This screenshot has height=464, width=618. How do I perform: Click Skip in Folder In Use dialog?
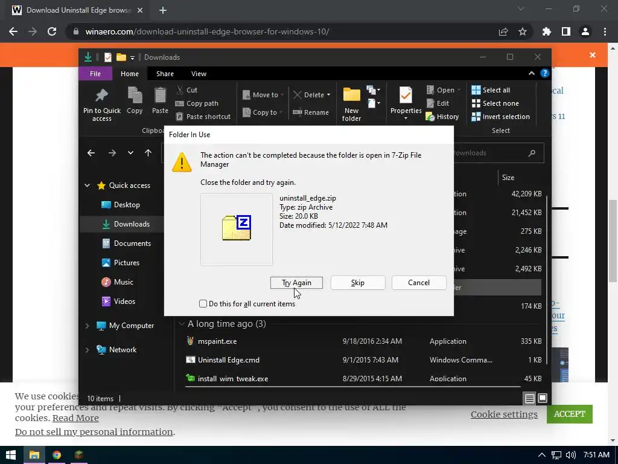click(357, 283)
